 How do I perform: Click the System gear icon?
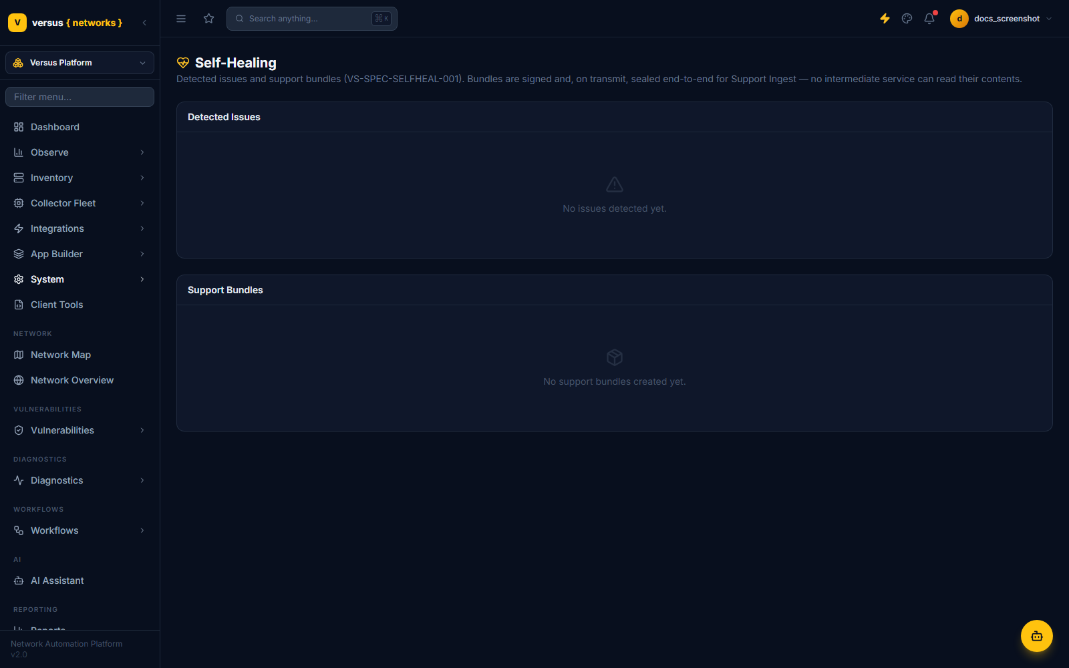[19, 279]
